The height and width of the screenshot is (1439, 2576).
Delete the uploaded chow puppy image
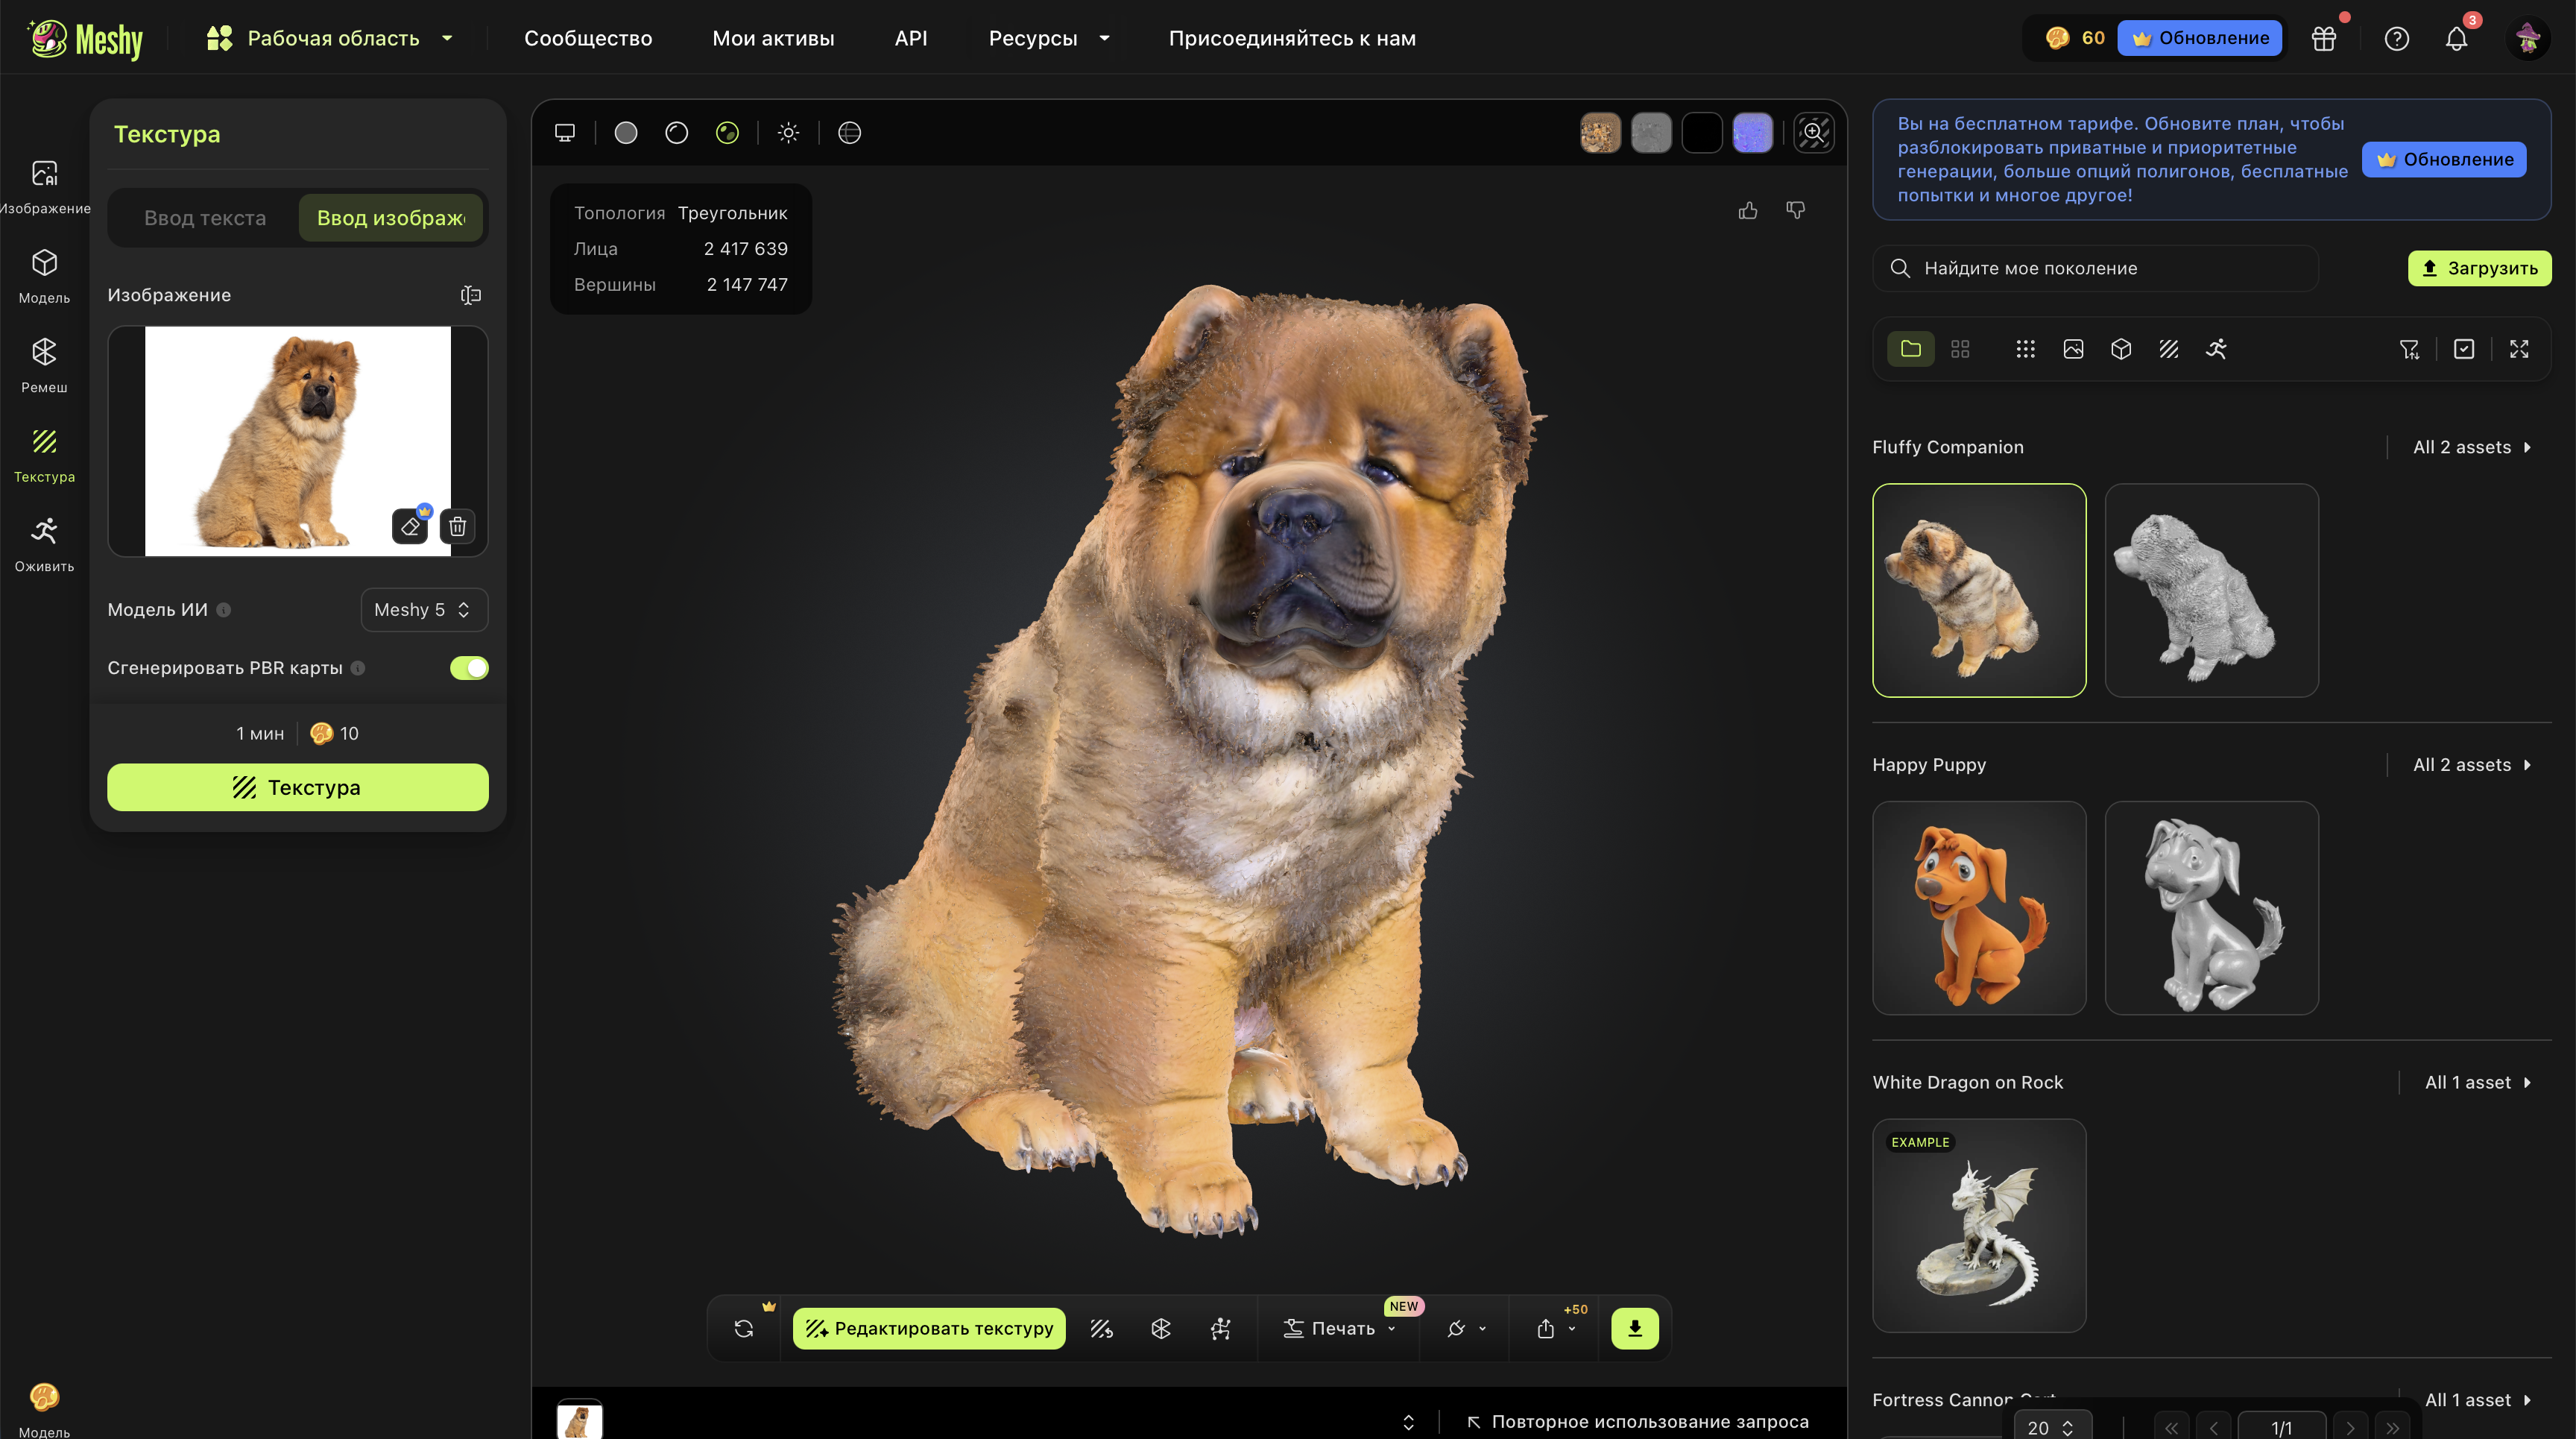(457, 526)
